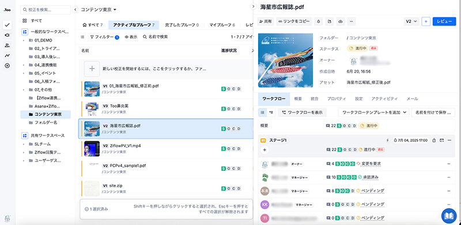The height and width of the screenshot is (225, 461).
Task: Click the blue レビュー button
Action: click(x=444, y=21)
